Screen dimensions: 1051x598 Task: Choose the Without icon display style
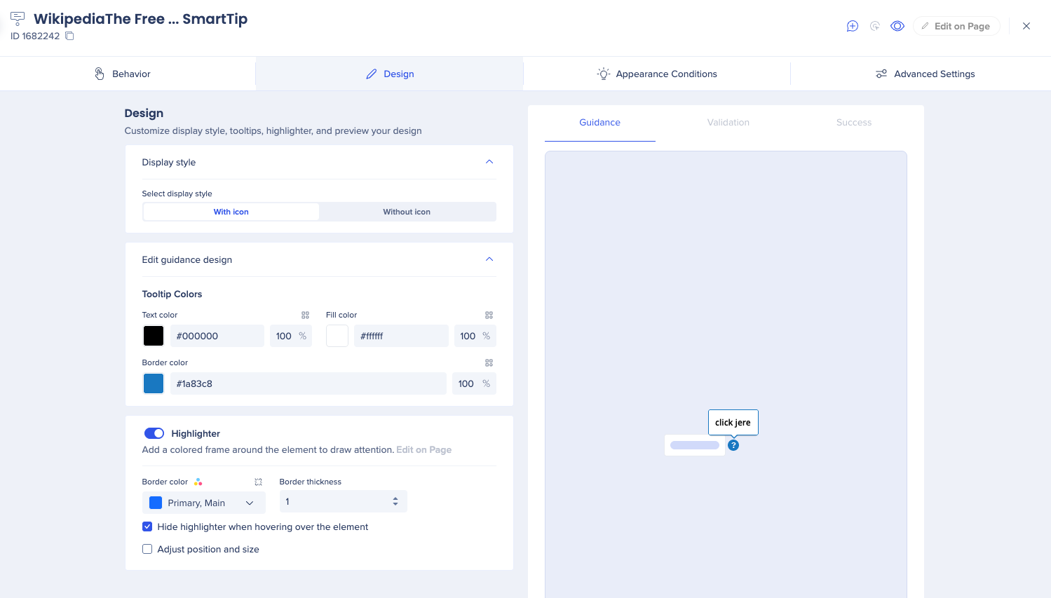pyautogui.click(x=407, y=212)
